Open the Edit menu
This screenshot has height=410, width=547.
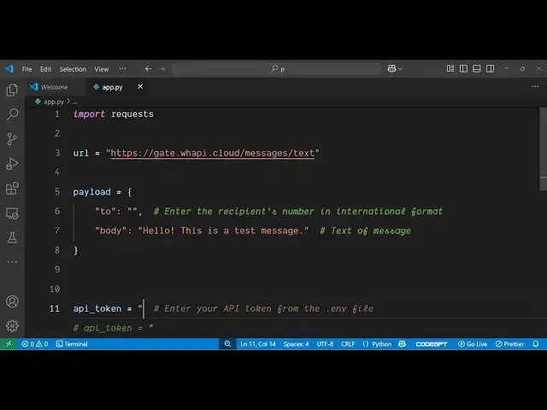(45, 69)
